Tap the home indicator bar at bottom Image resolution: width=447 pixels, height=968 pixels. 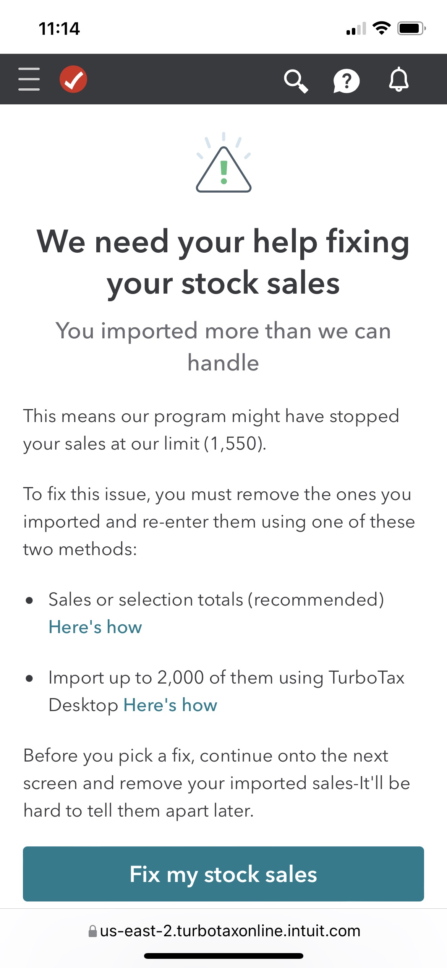pyautogui.click(x=223, y=956)
